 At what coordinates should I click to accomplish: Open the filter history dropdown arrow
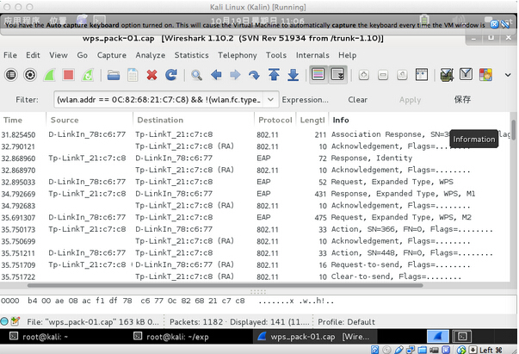point(270,100)
